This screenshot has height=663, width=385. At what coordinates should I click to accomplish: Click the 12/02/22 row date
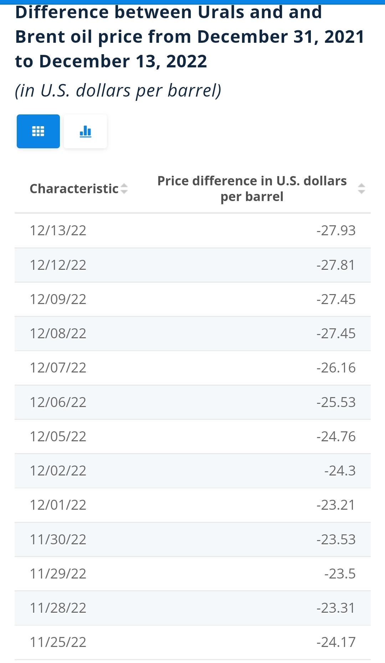point(58,471)
